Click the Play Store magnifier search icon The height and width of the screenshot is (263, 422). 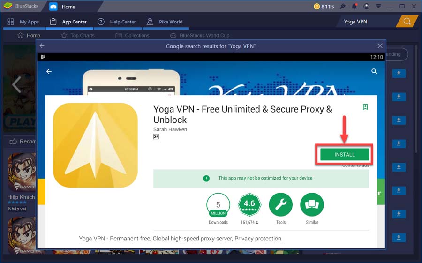tap(374, 71)
